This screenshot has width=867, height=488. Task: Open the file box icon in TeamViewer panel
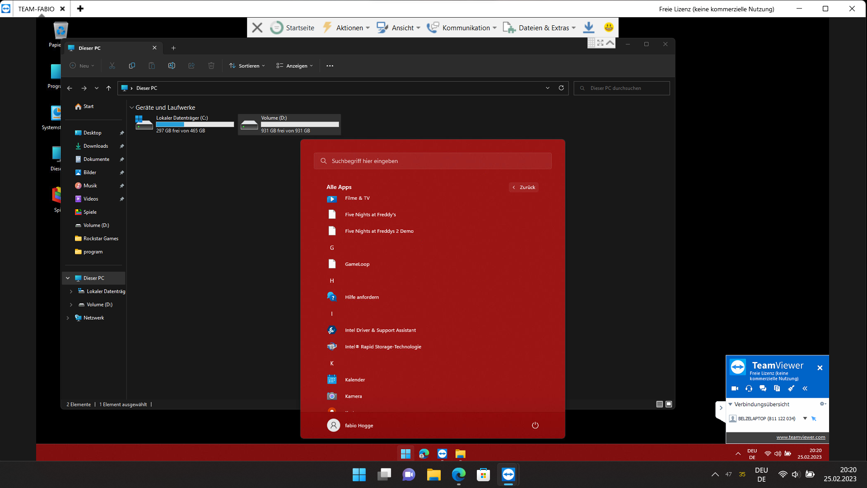coord(777,389)
